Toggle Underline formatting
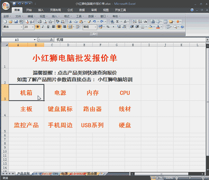The image size is (209, 180). (48, 27)
